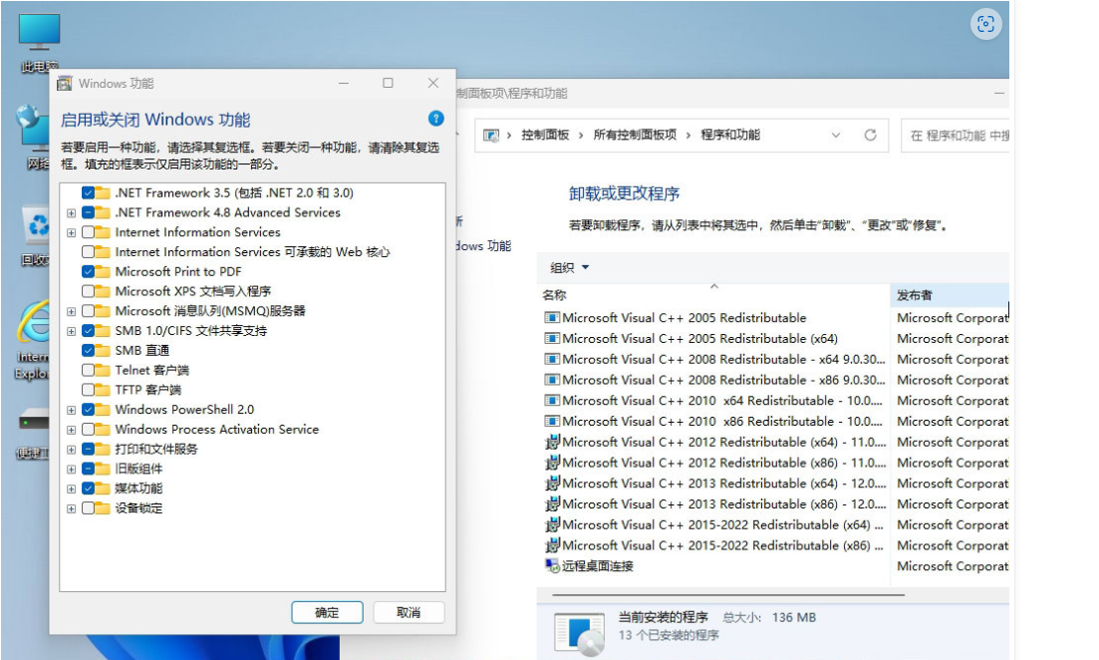
Task: Click icon of Visual C++ 2010 x64 Redistributable
Action: click(x=552, y=401)
